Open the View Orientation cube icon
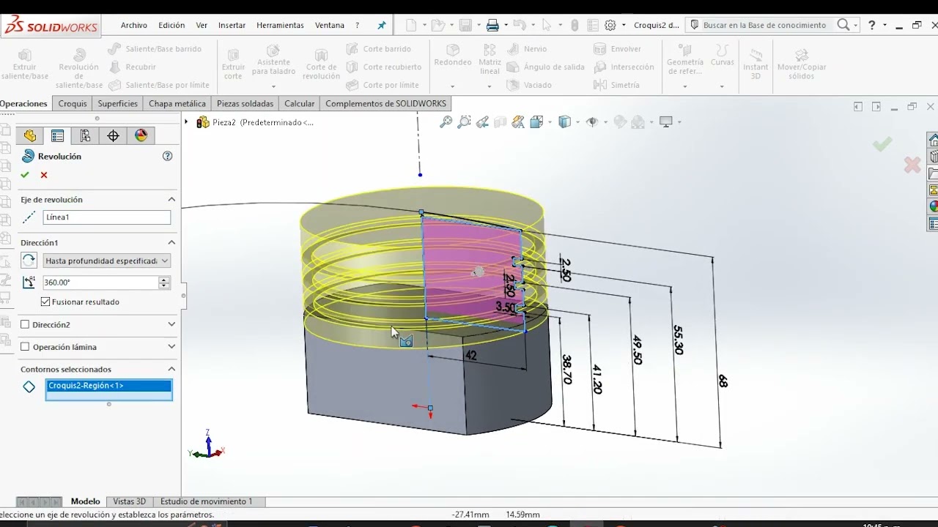This screenshot has height=527, width=938. tap(536, 122)
